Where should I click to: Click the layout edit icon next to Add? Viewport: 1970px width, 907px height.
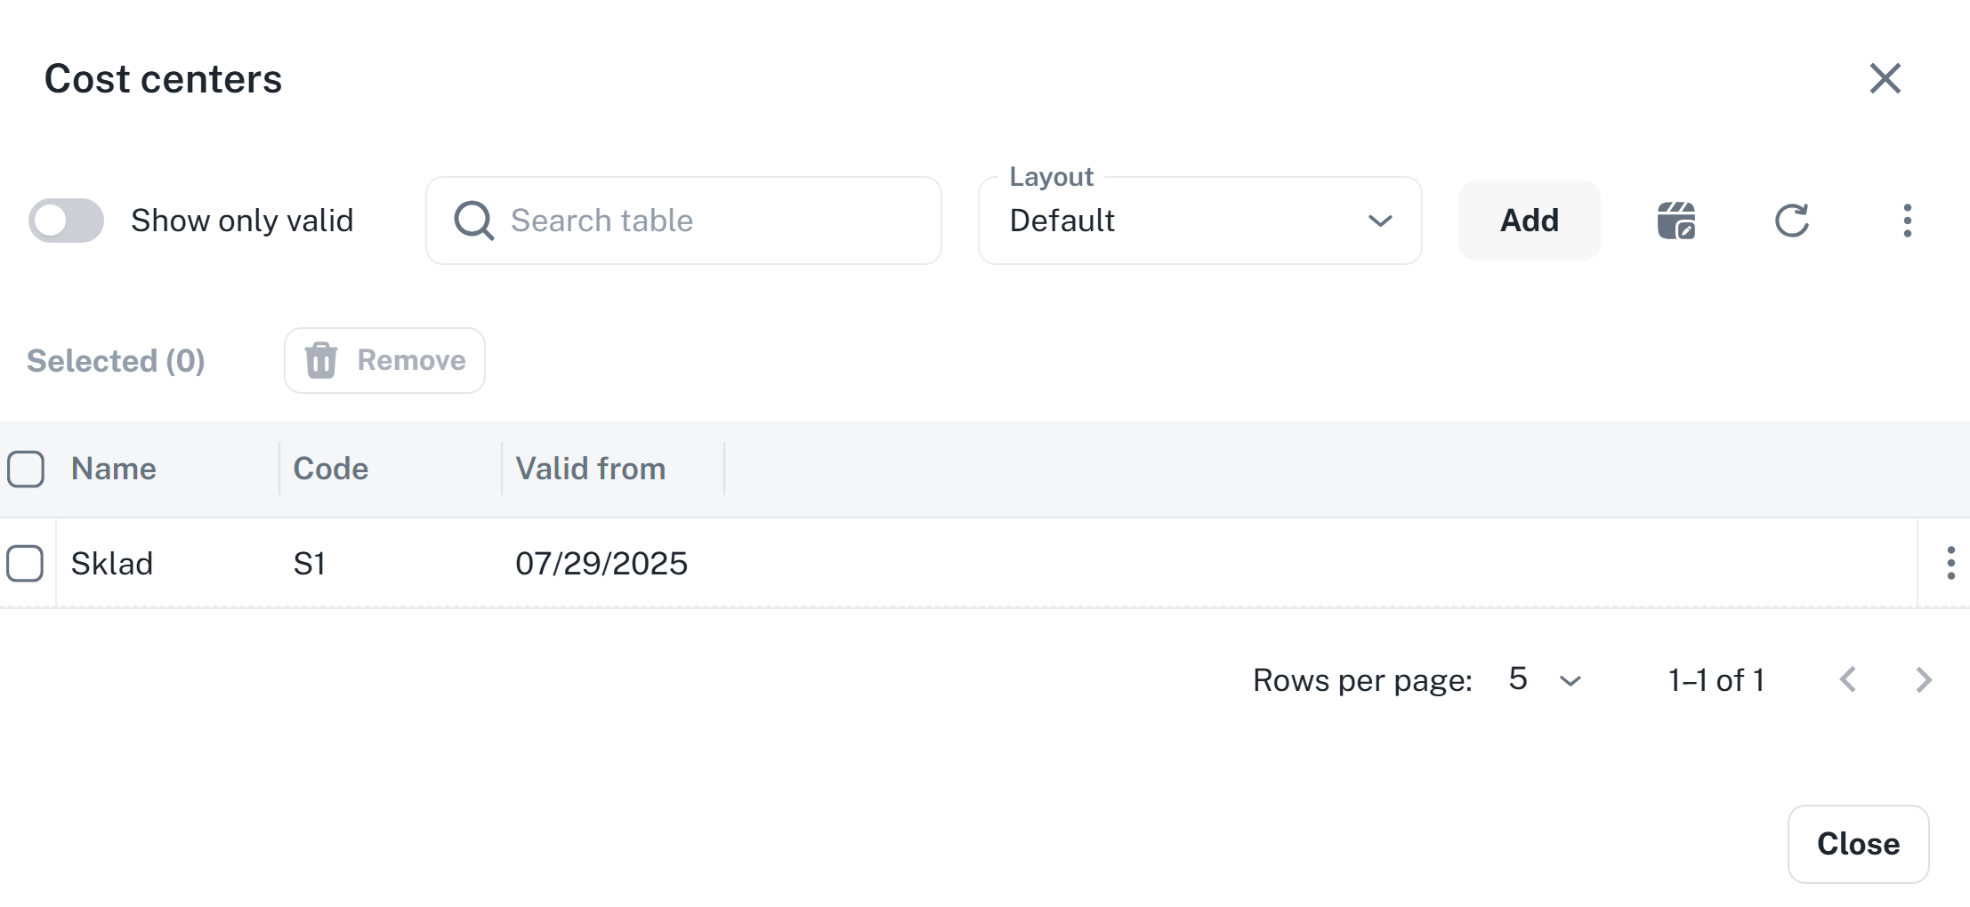pyautogui.click(x=1675, y=221)
